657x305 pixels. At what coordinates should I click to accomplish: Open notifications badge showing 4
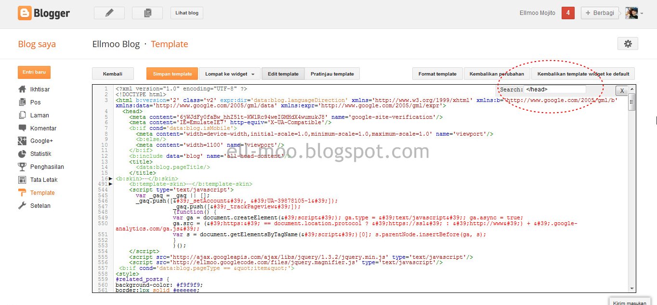tap(568, 13)
